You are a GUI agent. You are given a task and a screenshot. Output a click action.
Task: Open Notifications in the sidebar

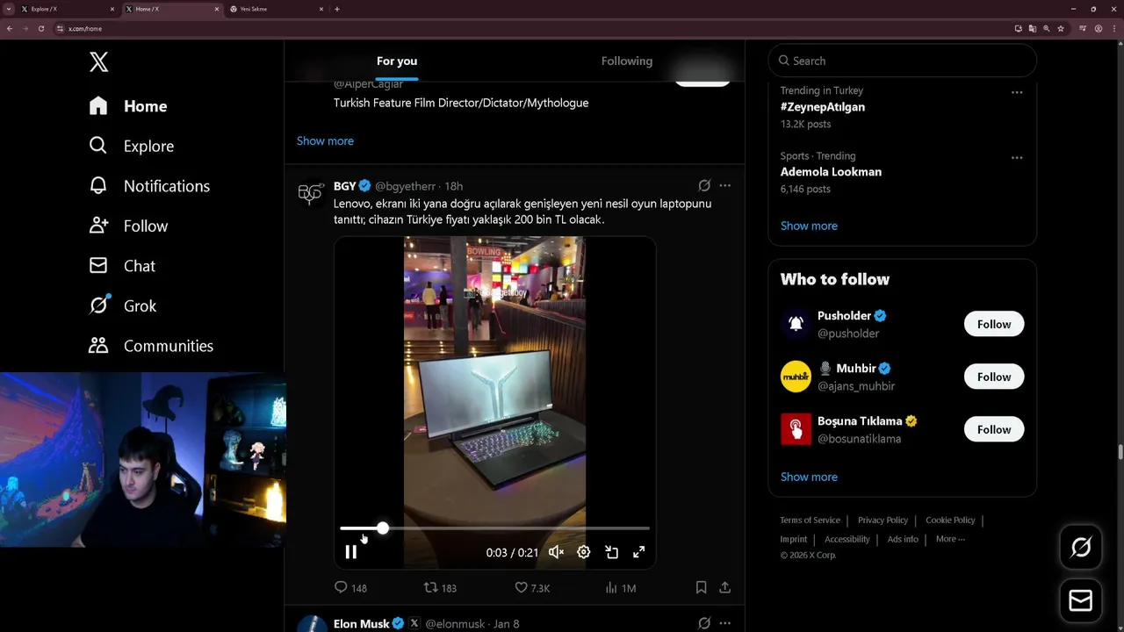click(149, 186)
